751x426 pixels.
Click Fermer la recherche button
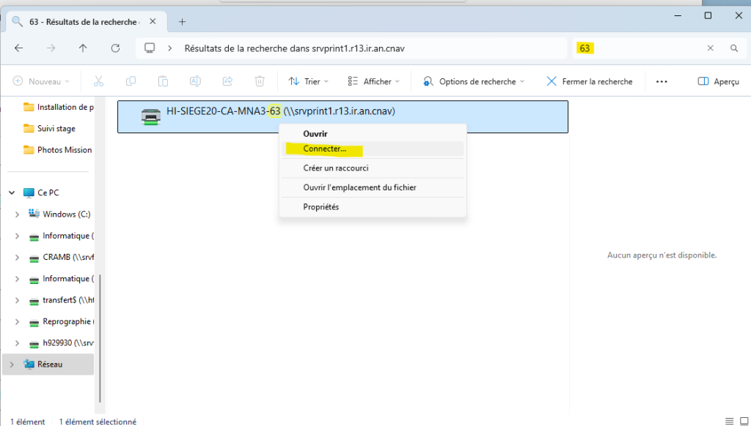pos(589,81)
